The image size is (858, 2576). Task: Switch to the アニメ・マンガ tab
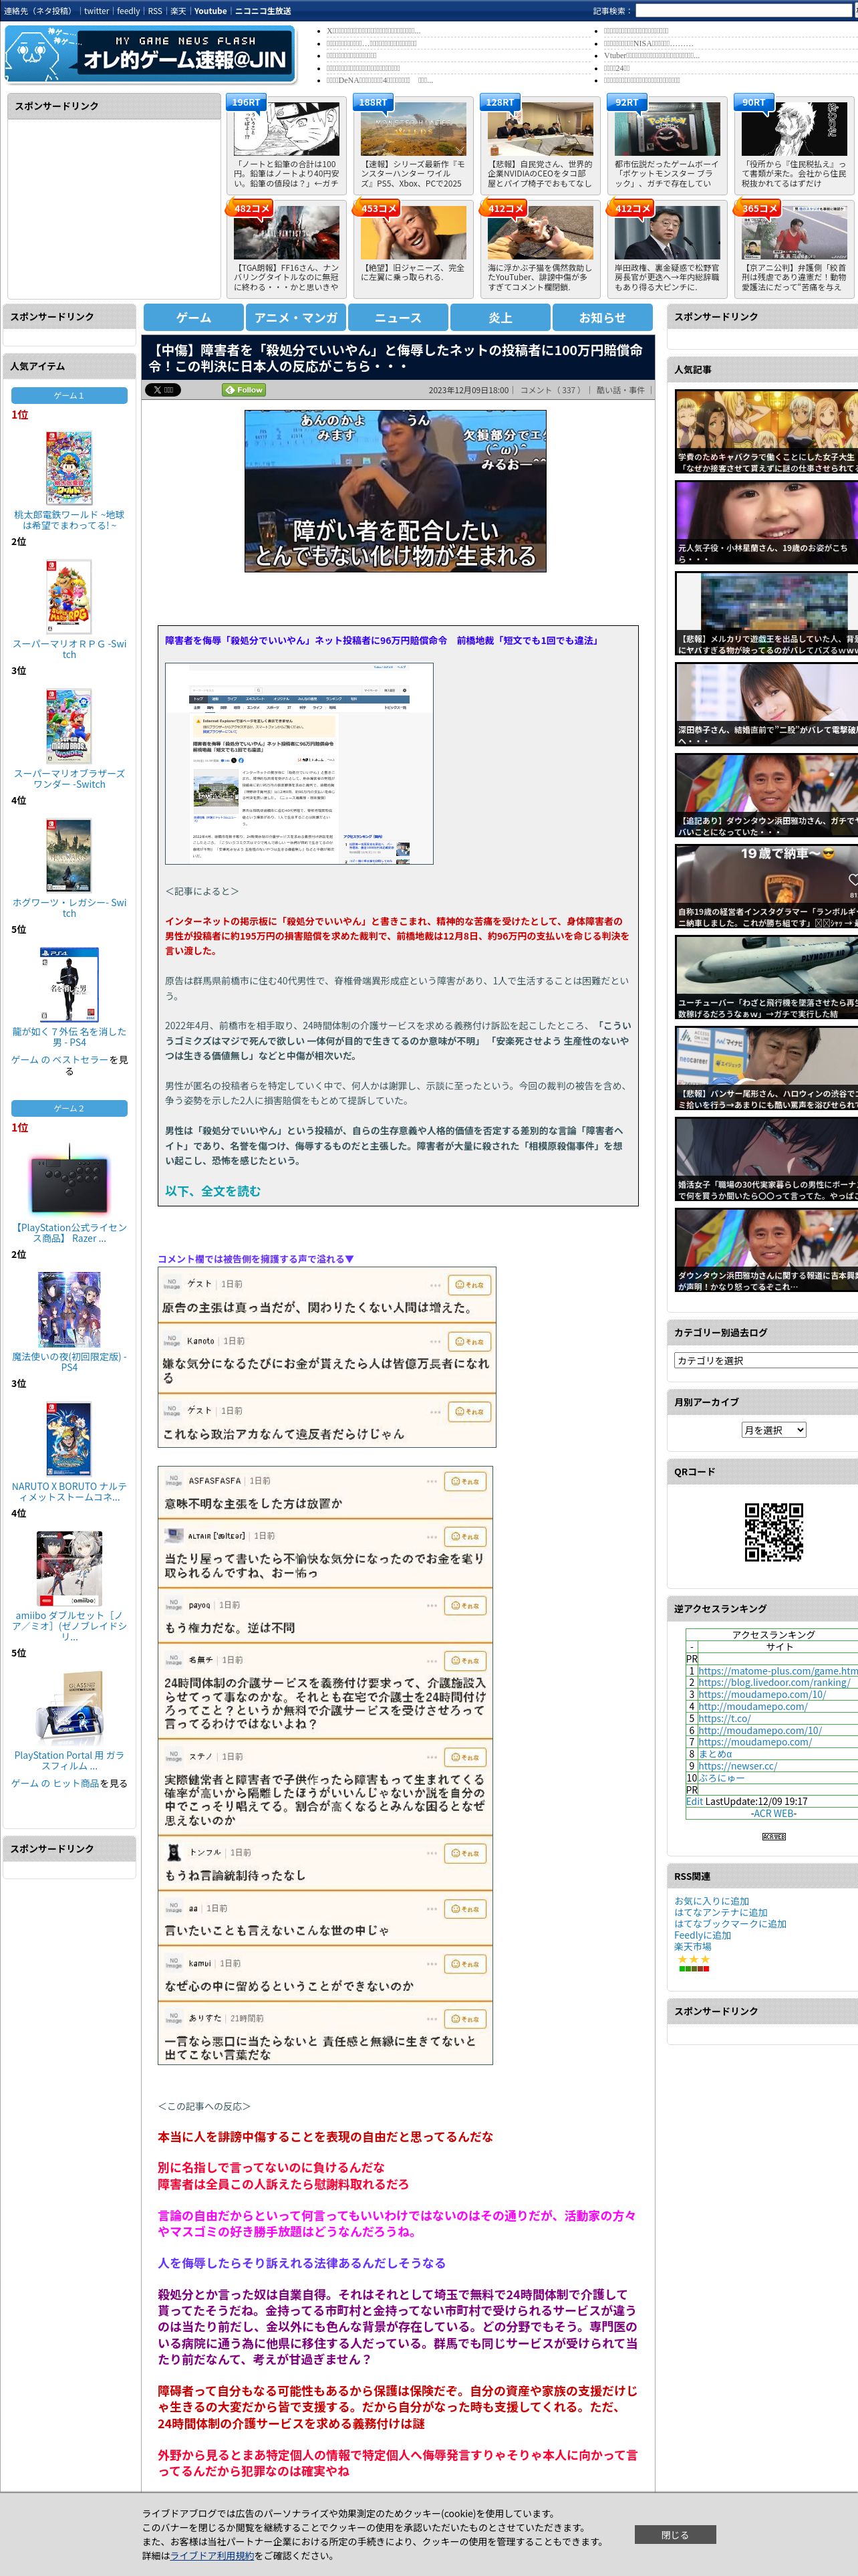(295, 318)
